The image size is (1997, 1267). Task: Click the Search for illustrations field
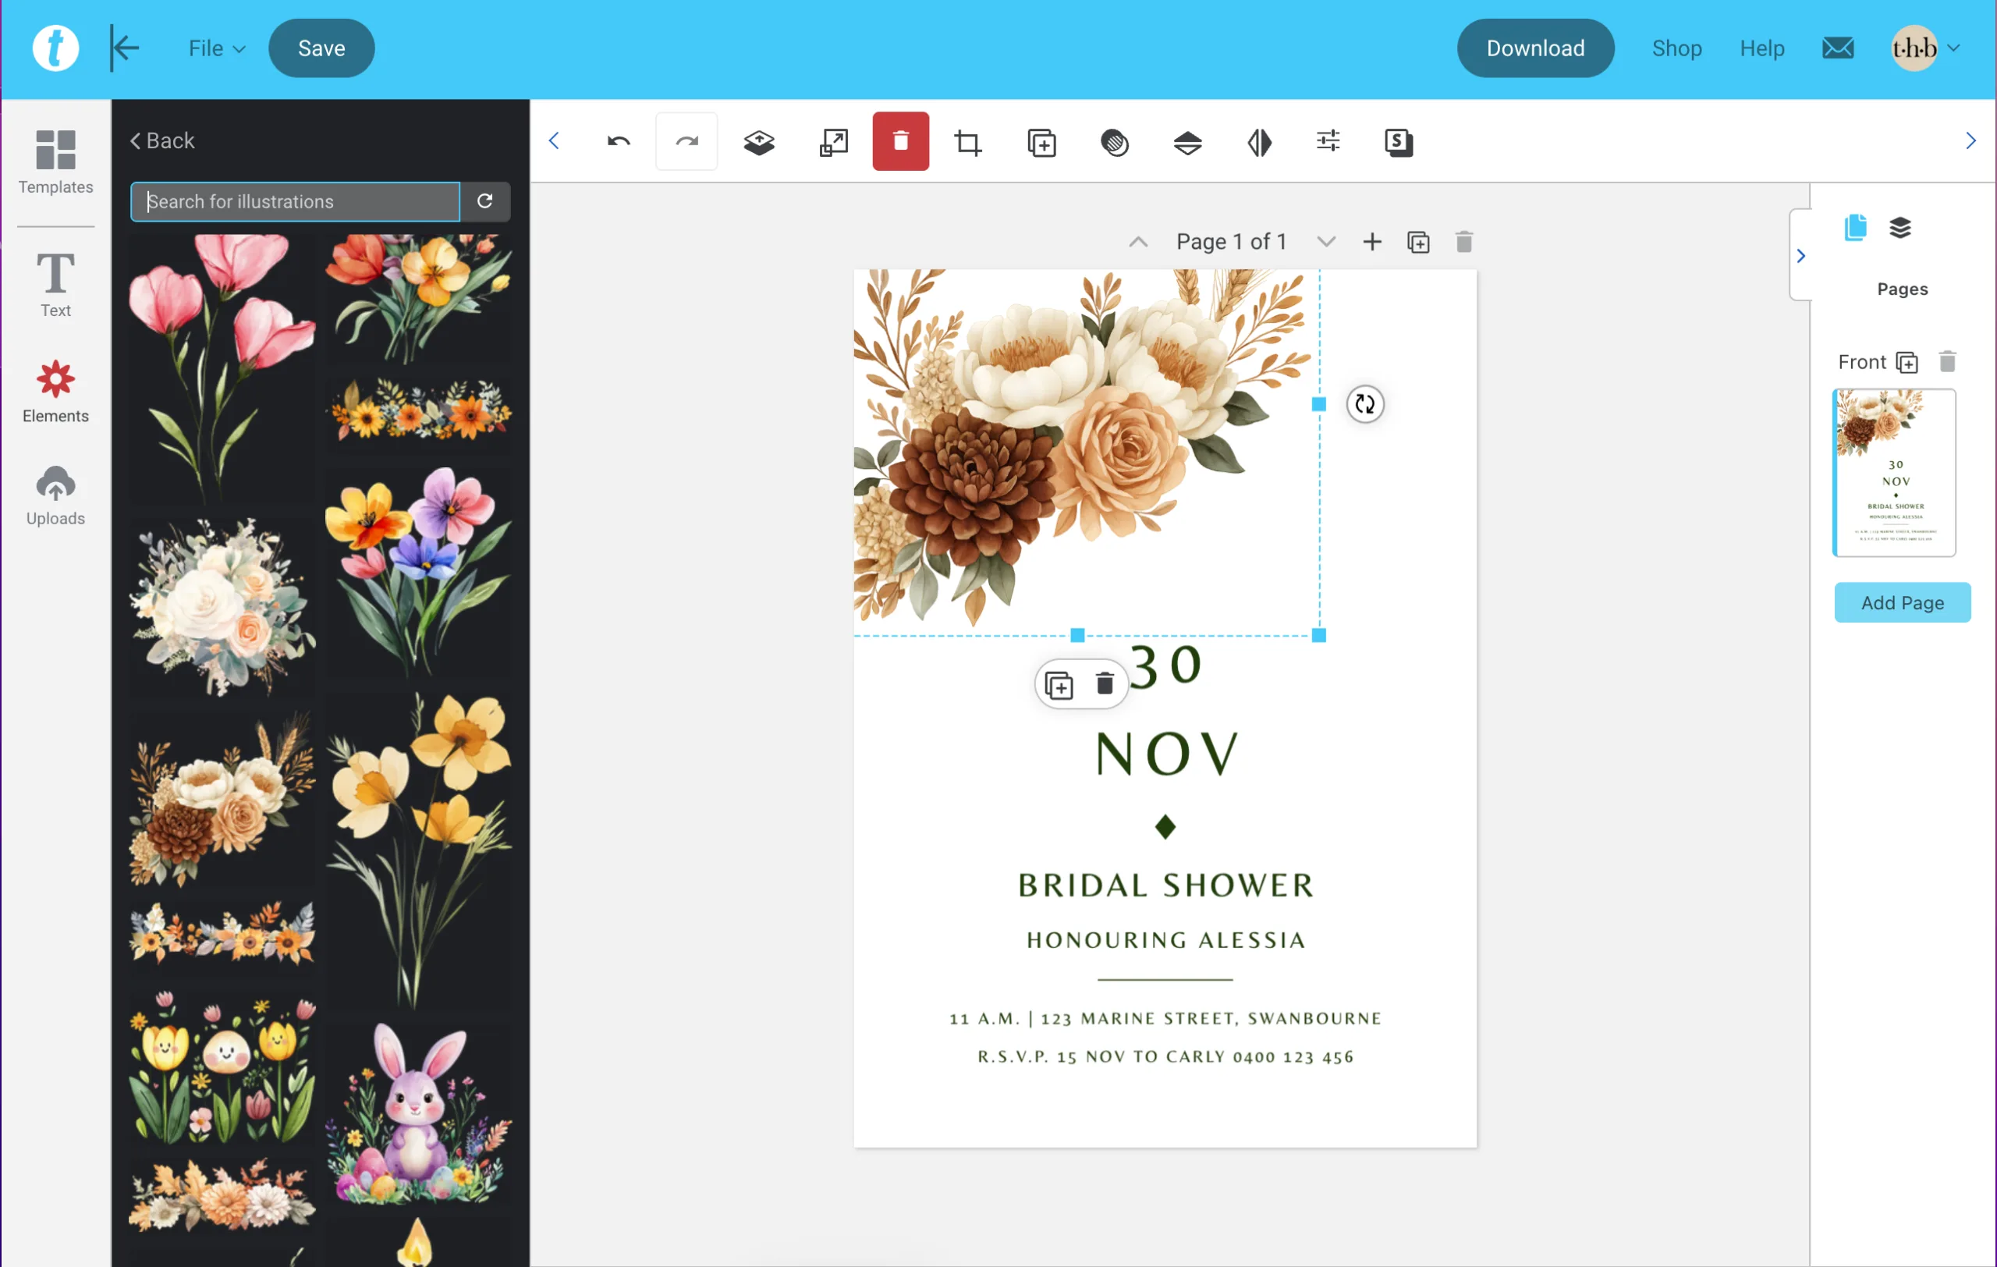pos(295,201)
